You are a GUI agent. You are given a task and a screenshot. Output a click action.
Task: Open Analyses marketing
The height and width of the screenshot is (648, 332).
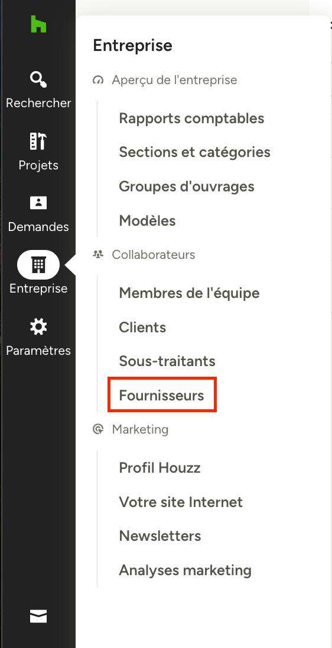[185, 570]
